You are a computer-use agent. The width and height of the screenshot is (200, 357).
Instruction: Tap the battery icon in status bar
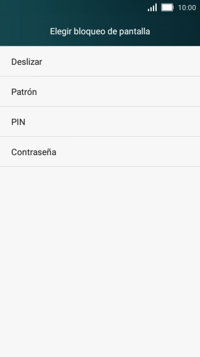pos(167,7)
